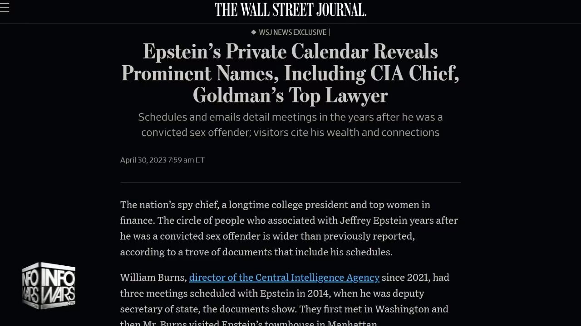
Task: Select the WSJ News Exclusive label
Action: pyautogui.click(x=292, y=32)
